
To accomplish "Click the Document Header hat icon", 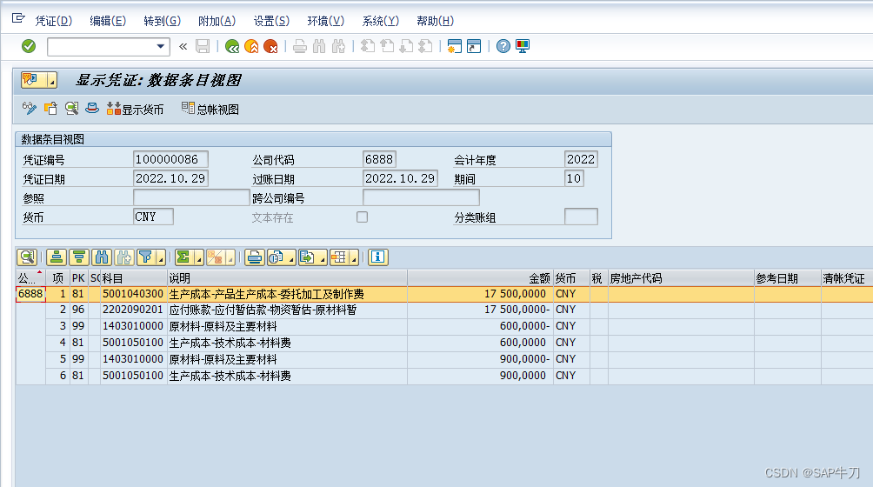I will pos(92,109).
